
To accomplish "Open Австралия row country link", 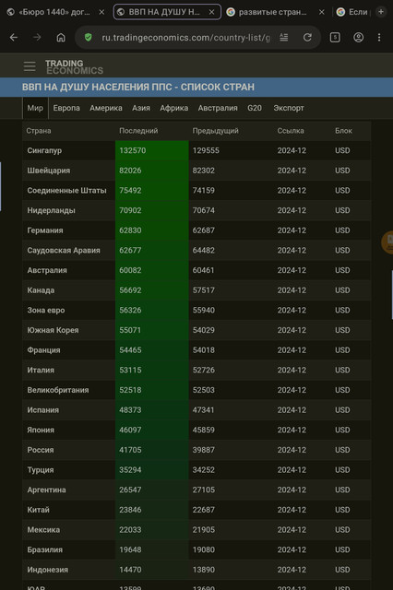I will (x=47, y=270).
